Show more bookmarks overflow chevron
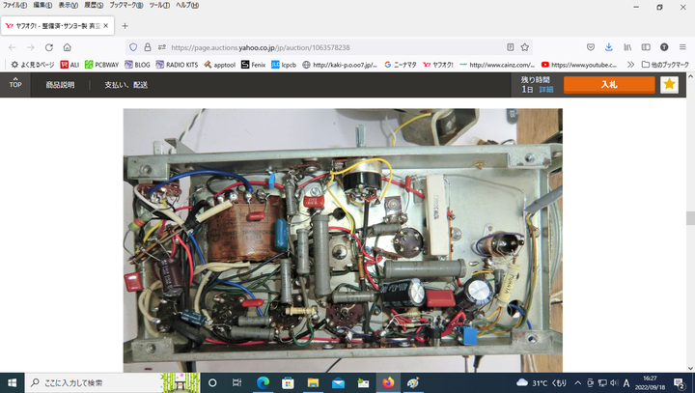Image resolution: width=695 pixels, height=393 pixels. (631, 65)
